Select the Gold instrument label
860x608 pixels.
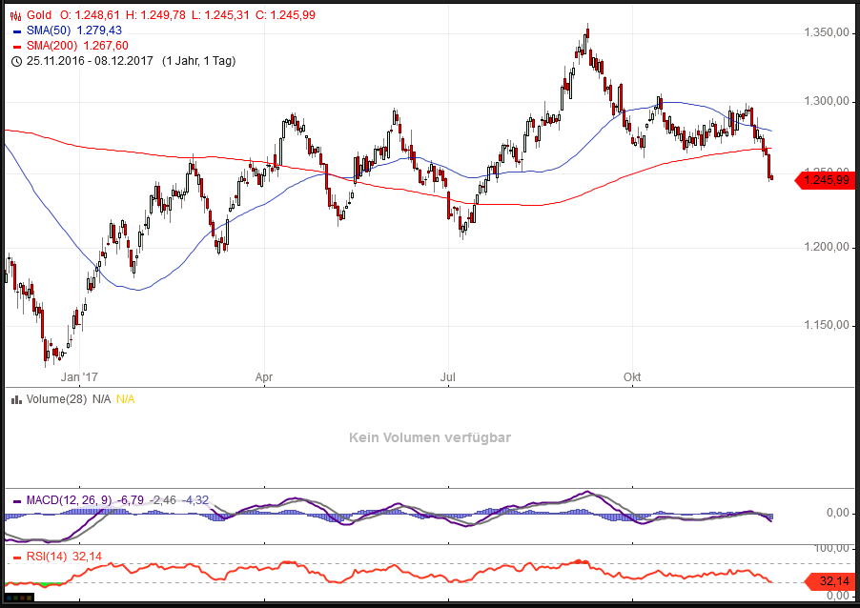39,15
